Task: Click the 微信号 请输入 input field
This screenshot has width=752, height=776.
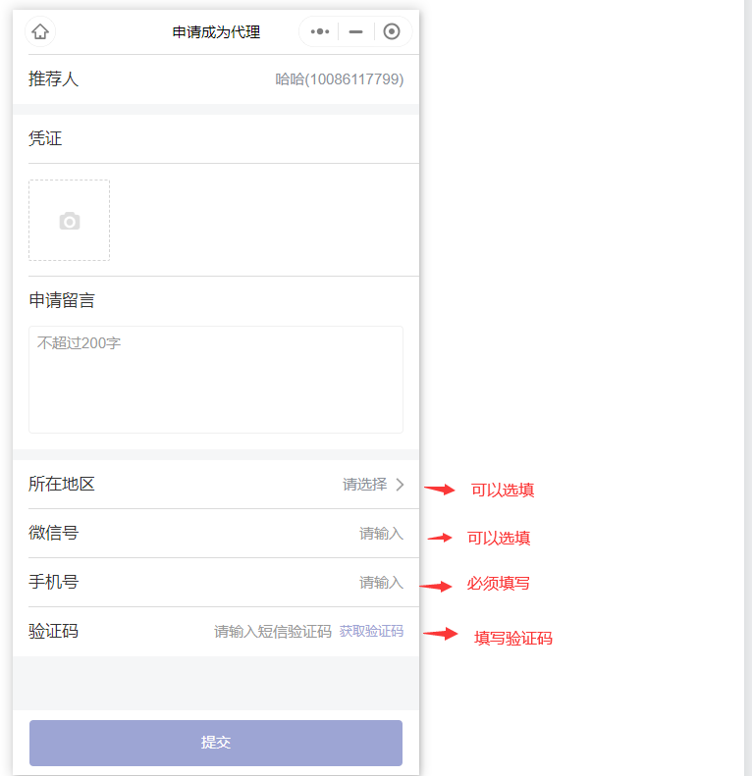Action: click(381, 534)
